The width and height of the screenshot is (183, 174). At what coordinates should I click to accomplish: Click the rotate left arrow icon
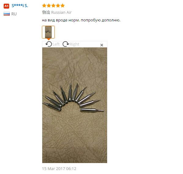click(x=49, y=44)
